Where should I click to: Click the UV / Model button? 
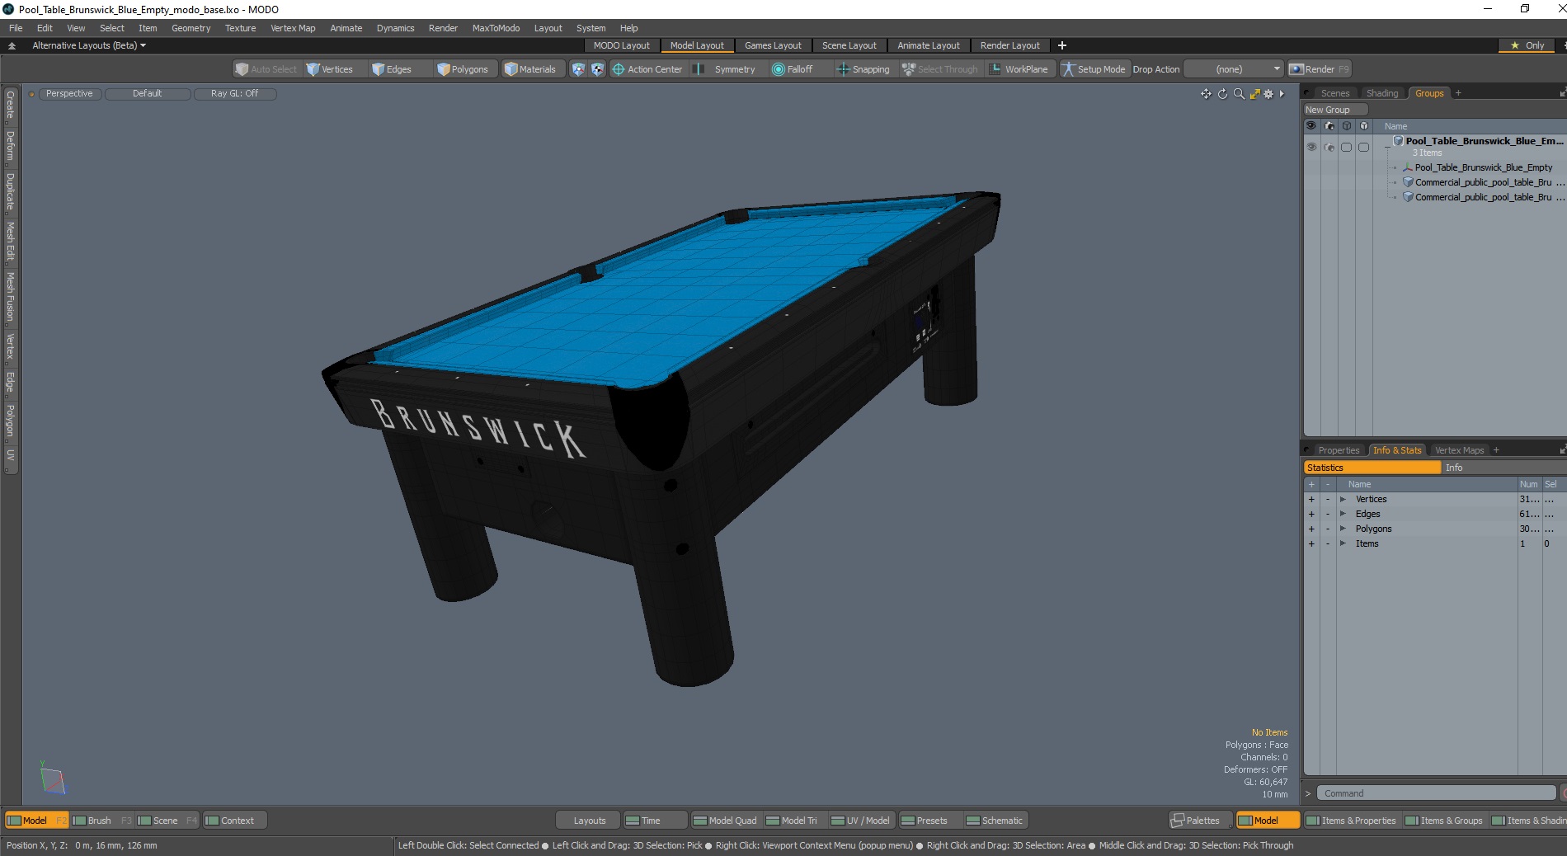point(860,821)
